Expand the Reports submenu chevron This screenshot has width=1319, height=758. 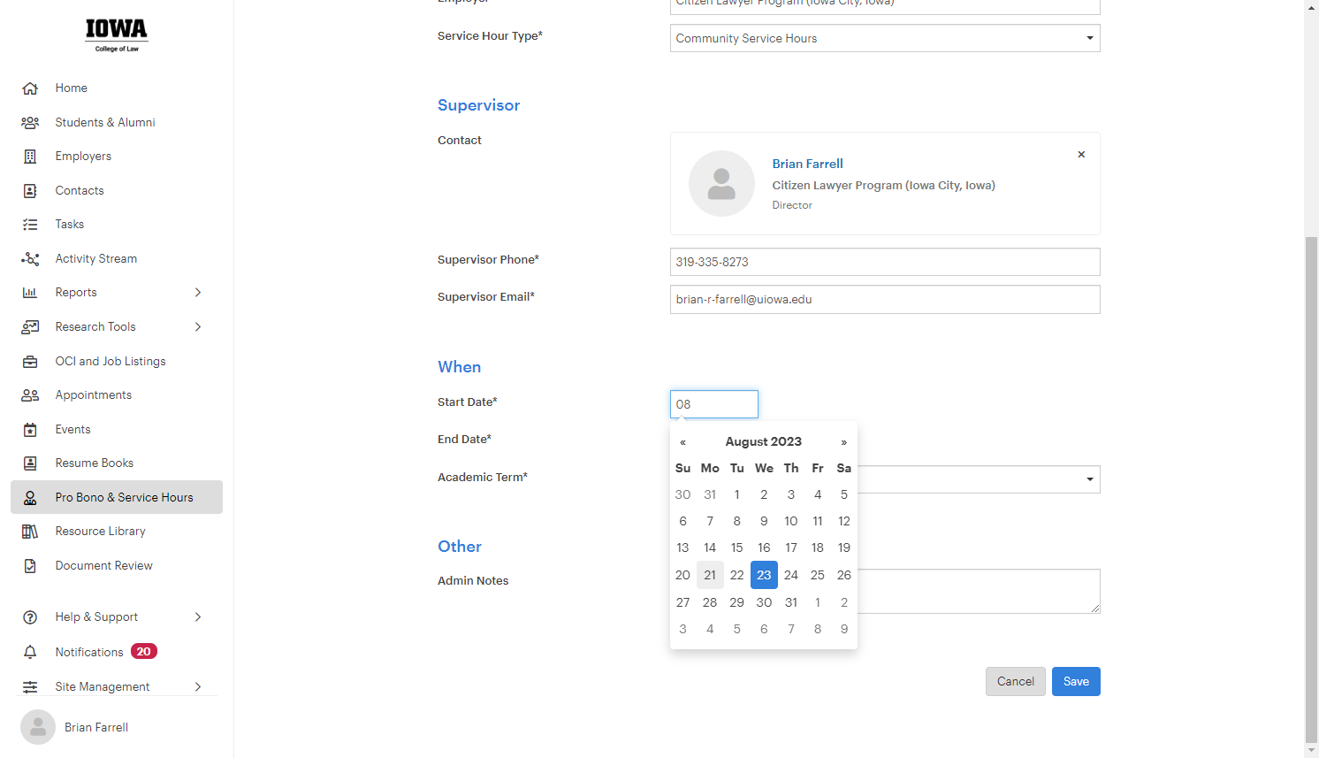point(198,293)
